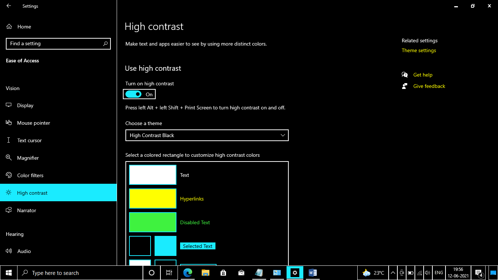This screenshot has height=280, width=498.
Task: Pick the yellow Hyperlinks color rectangle
Action: click(153, 199)
